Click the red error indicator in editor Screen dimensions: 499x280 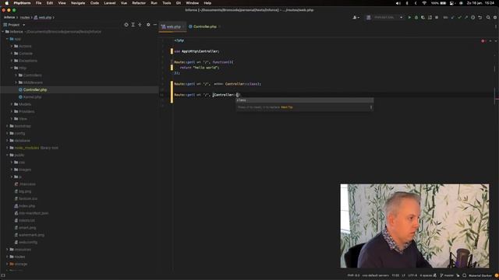(x=483, y=41)
